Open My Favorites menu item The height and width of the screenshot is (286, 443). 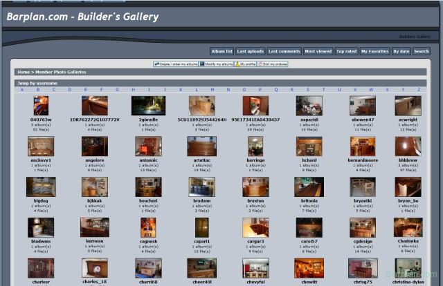[374, 51]
